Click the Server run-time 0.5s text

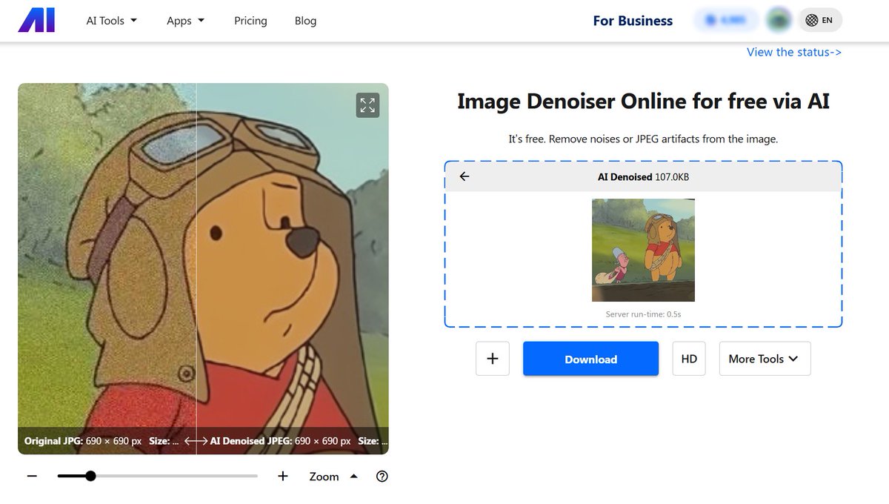point(643,314)
